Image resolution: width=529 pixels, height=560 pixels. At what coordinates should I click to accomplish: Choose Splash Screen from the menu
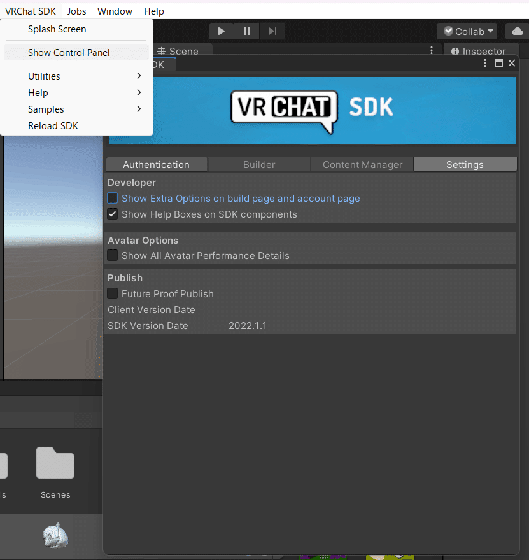76,29
